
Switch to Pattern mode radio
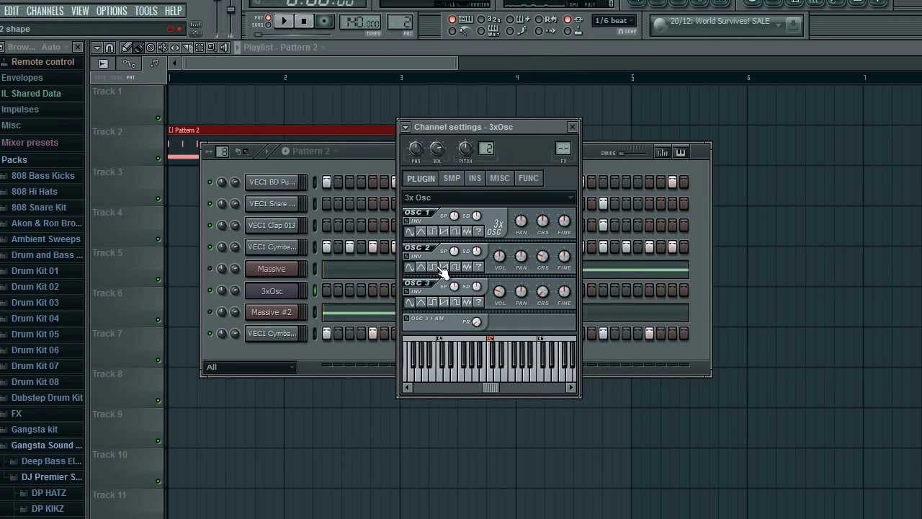pos(269,18)
